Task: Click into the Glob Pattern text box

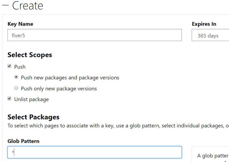Action: (94, 152)
